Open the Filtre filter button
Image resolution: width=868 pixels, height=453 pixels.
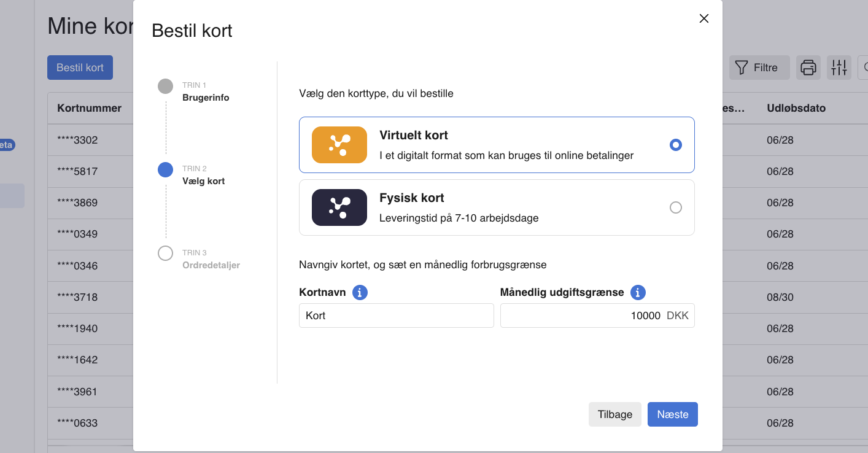(x=759, y=68)
